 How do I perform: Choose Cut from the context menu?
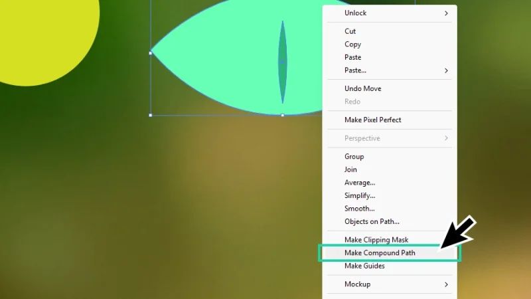point(350,31)
